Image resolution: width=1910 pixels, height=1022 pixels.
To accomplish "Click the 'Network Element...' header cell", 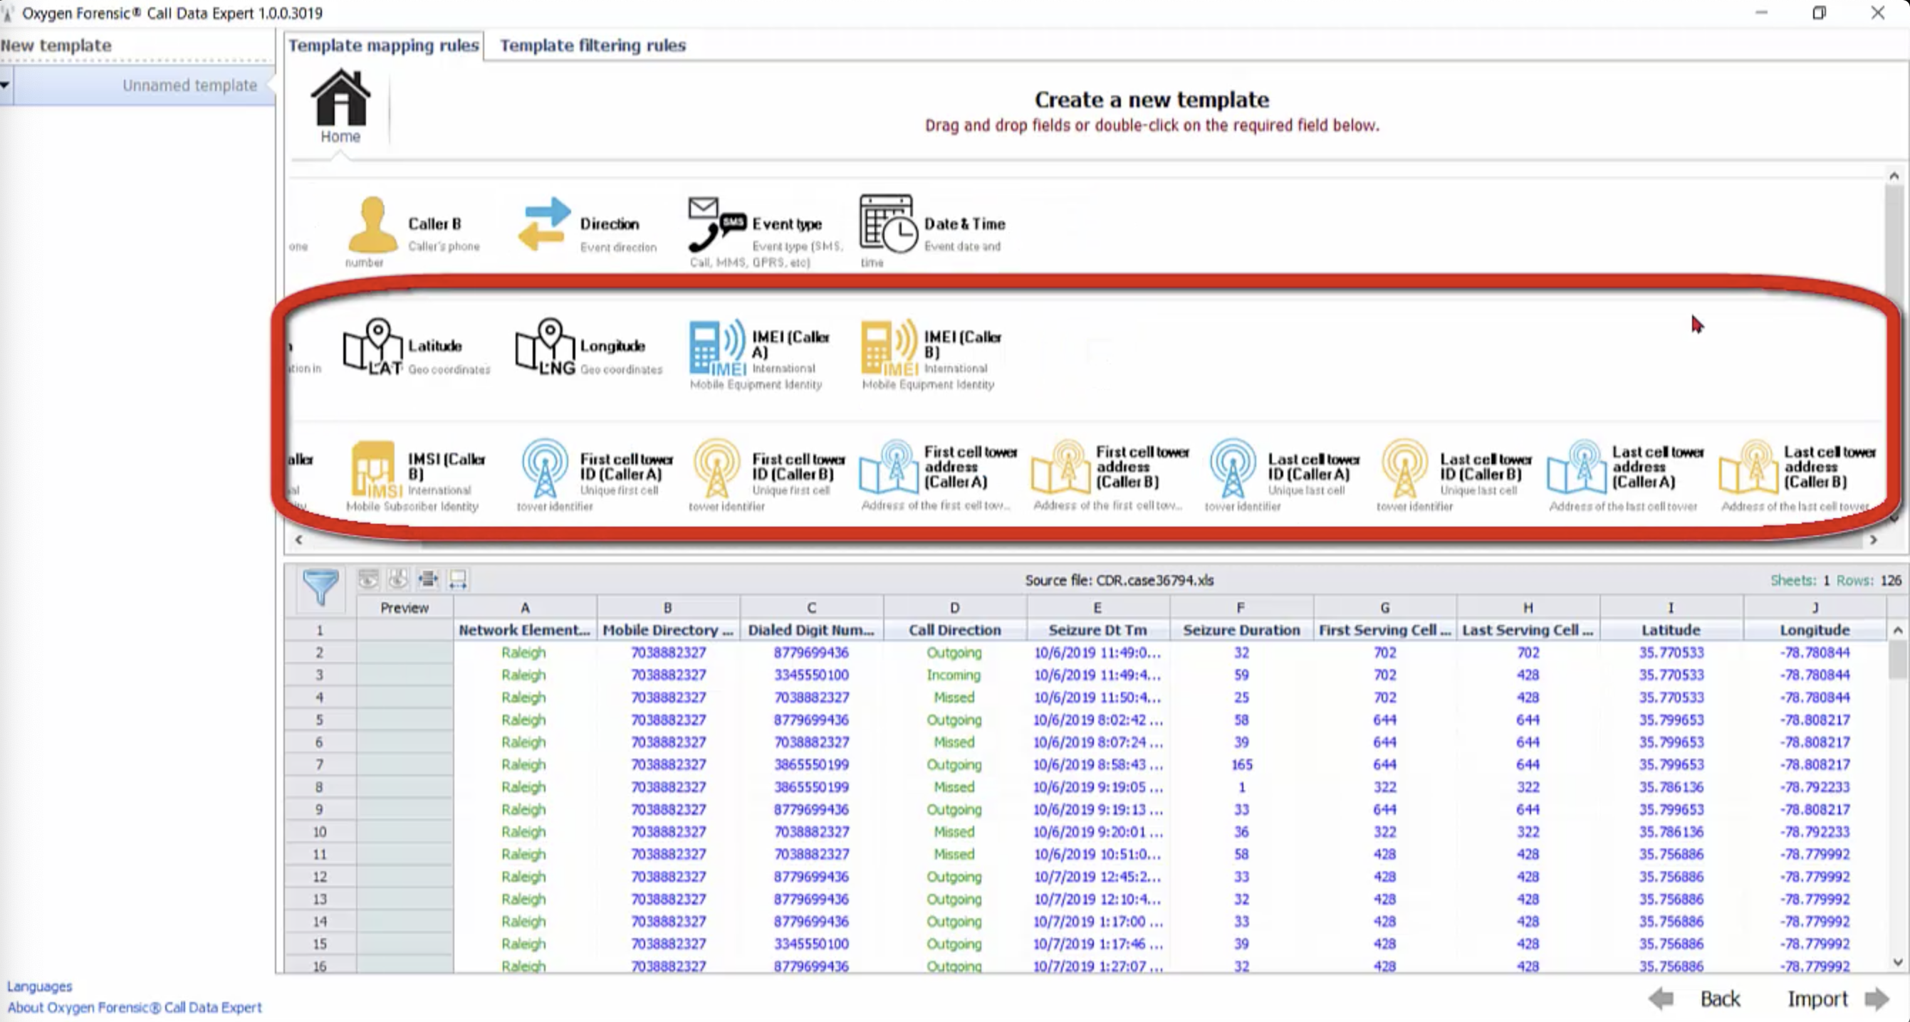I will pos(525,629).
